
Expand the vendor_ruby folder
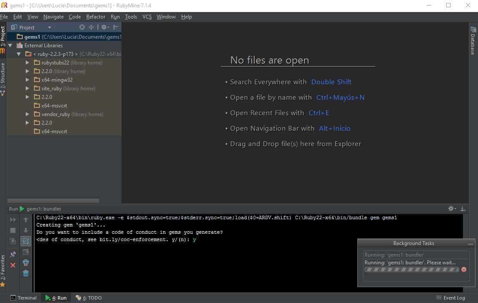point(27,114)
